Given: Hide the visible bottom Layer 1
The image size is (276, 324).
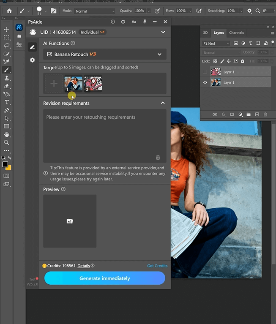Looking at the screenshot, I should [205, 83].
